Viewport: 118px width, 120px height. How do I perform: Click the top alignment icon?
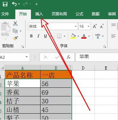tap(114, 25)
